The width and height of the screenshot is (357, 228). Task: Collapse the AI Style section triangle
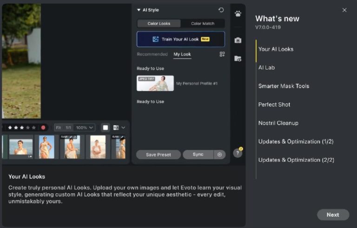[139, 10]
